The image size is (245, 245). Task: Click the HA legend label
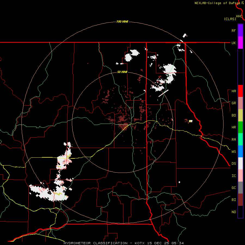coord(234,91)
